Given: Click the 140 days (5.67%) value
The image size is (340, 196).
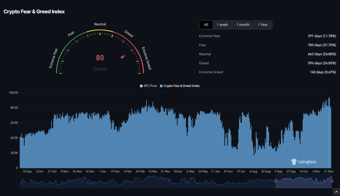Looking at the screenshot, I should (323, 72).
